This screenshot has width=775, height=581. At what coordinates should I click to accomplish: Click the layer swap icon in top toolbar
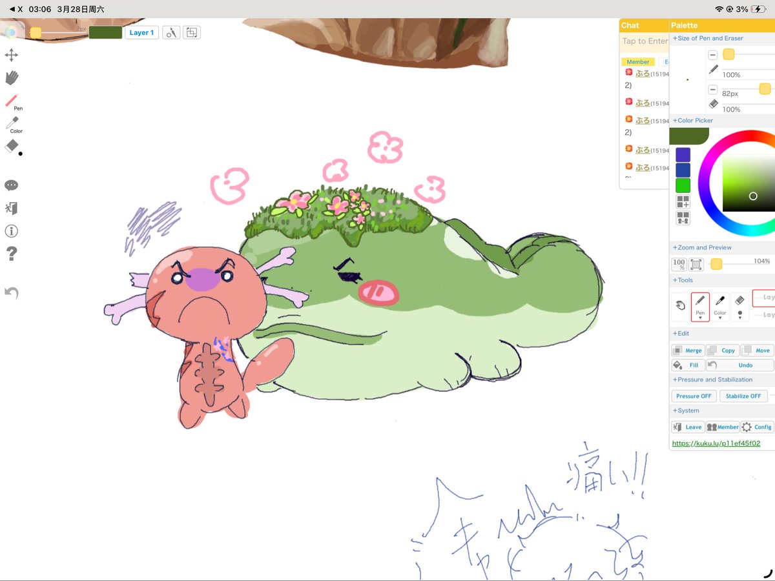pyautogui.click(x=192, y=32)
